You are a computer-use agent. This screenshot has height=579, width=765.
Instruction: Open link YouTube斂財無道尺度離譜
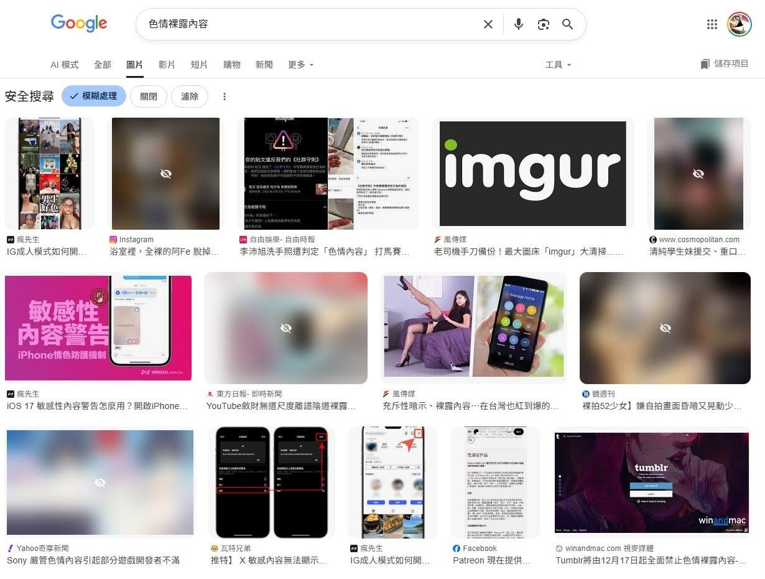pyautogui.click(x=281, y=407)
